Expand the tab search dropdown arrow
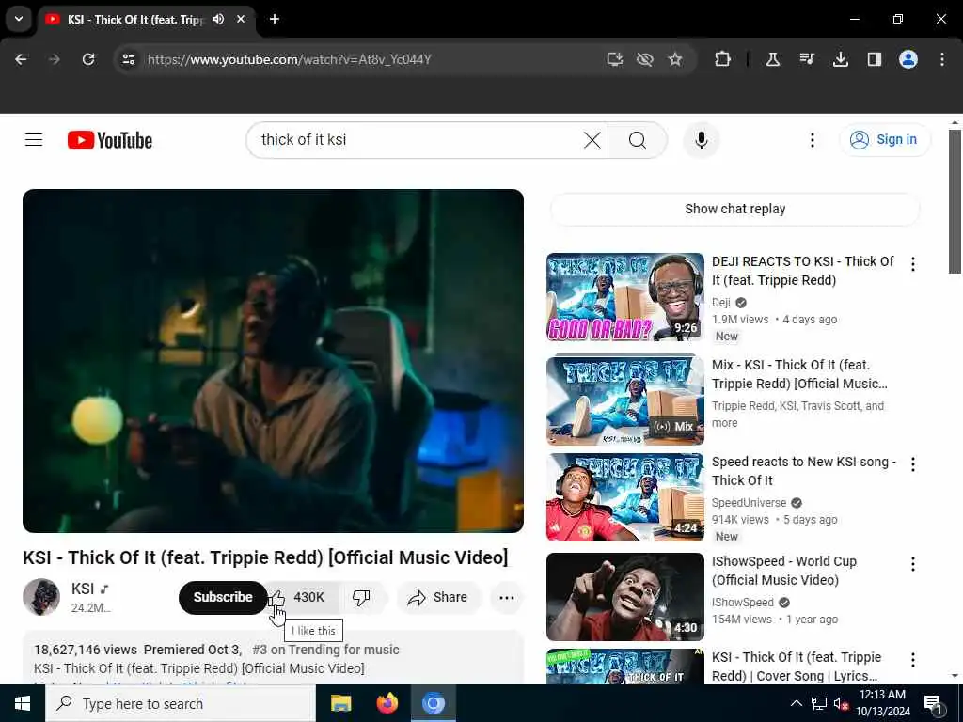 pyautogui.click(x=19, y=19)
